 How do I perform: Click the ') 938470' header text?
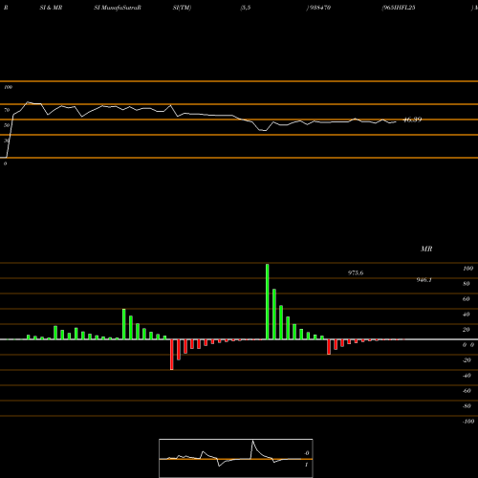pos(318,8)
